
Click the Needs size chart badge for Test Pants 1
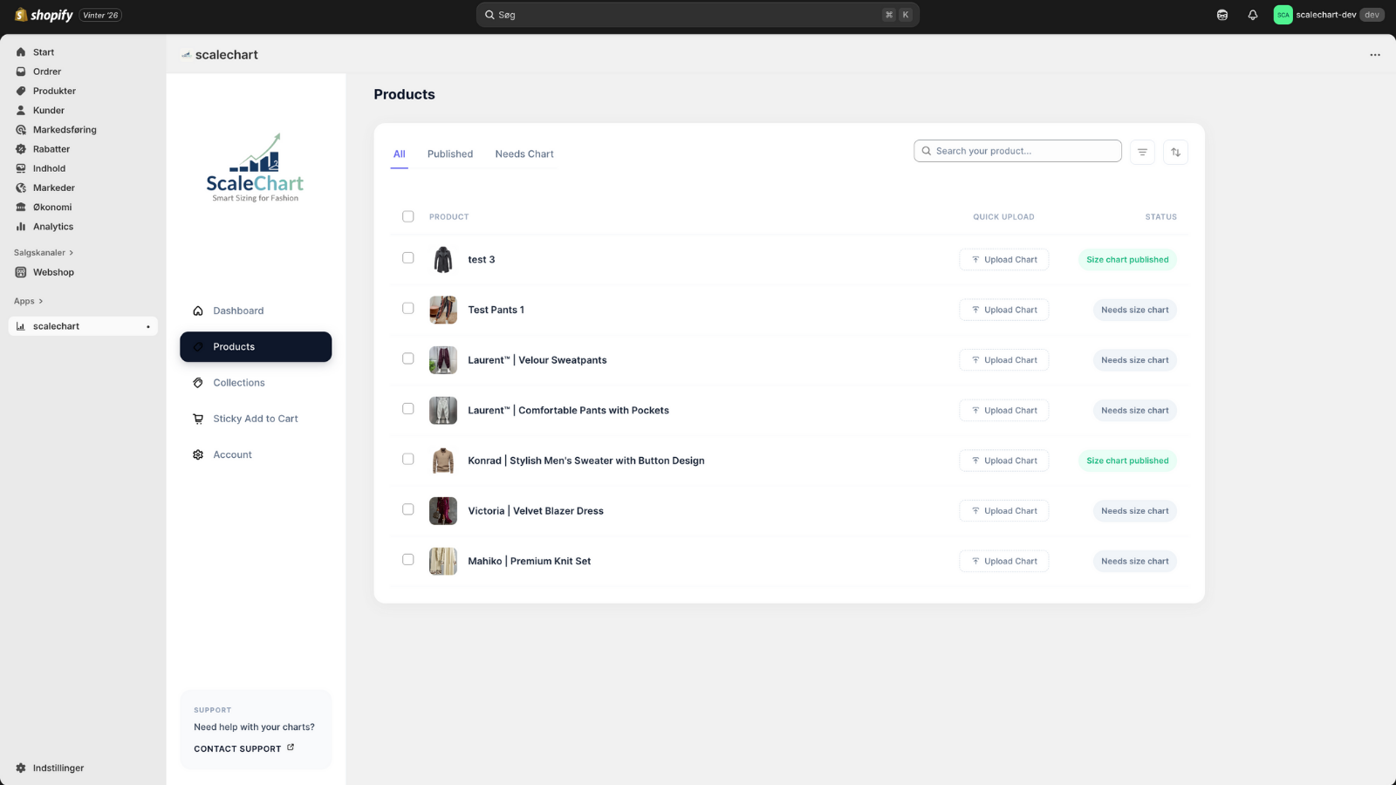1134,310
